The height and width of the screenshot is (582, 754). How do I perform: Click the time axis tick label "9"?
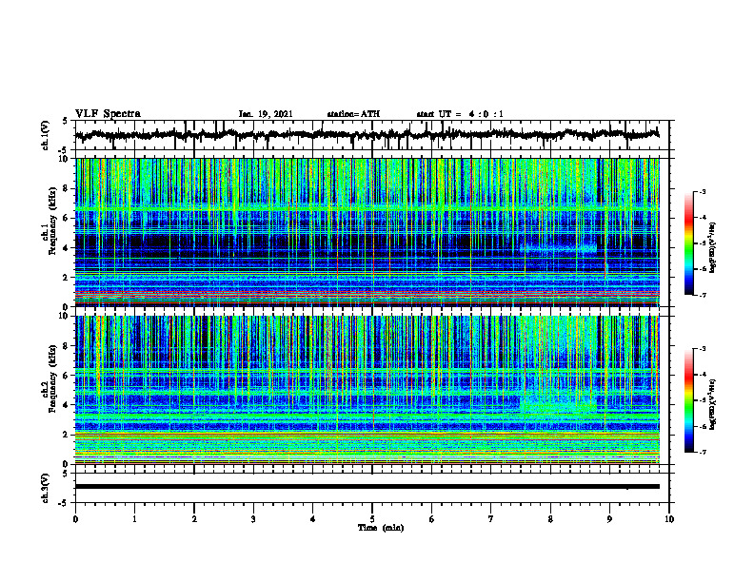click(609, 519)
